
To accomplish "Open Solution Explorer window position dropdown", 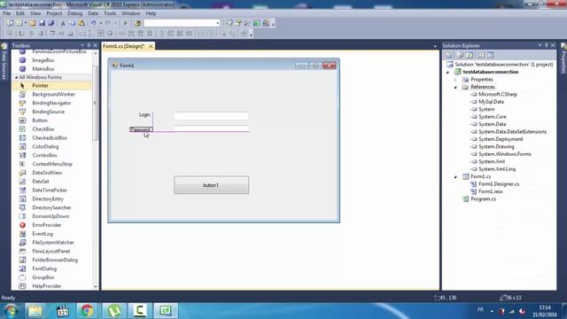I will [x=540, y=45].
